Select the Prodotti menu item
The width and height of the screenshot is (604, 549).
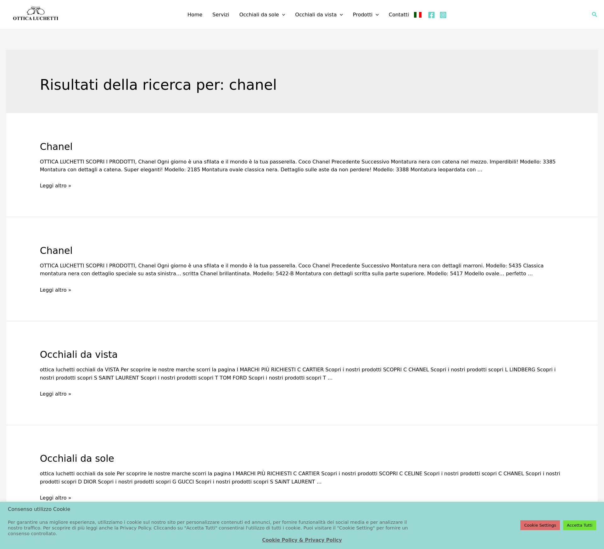362,15
